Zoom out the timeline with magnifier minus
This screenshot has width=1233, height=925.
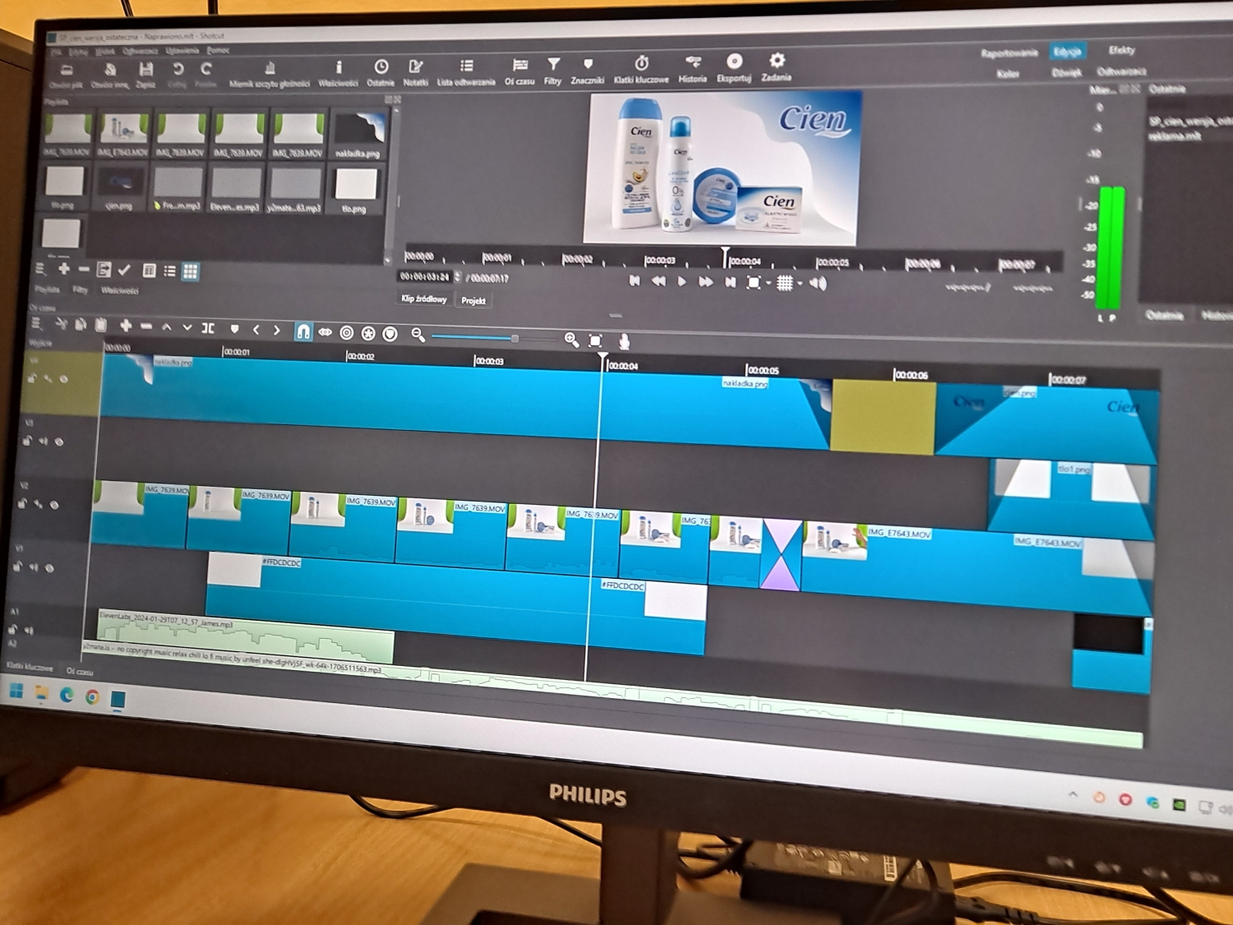418,335
